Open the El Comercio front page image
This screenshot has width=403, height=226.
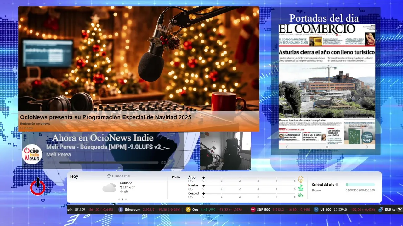pos(327,84)
